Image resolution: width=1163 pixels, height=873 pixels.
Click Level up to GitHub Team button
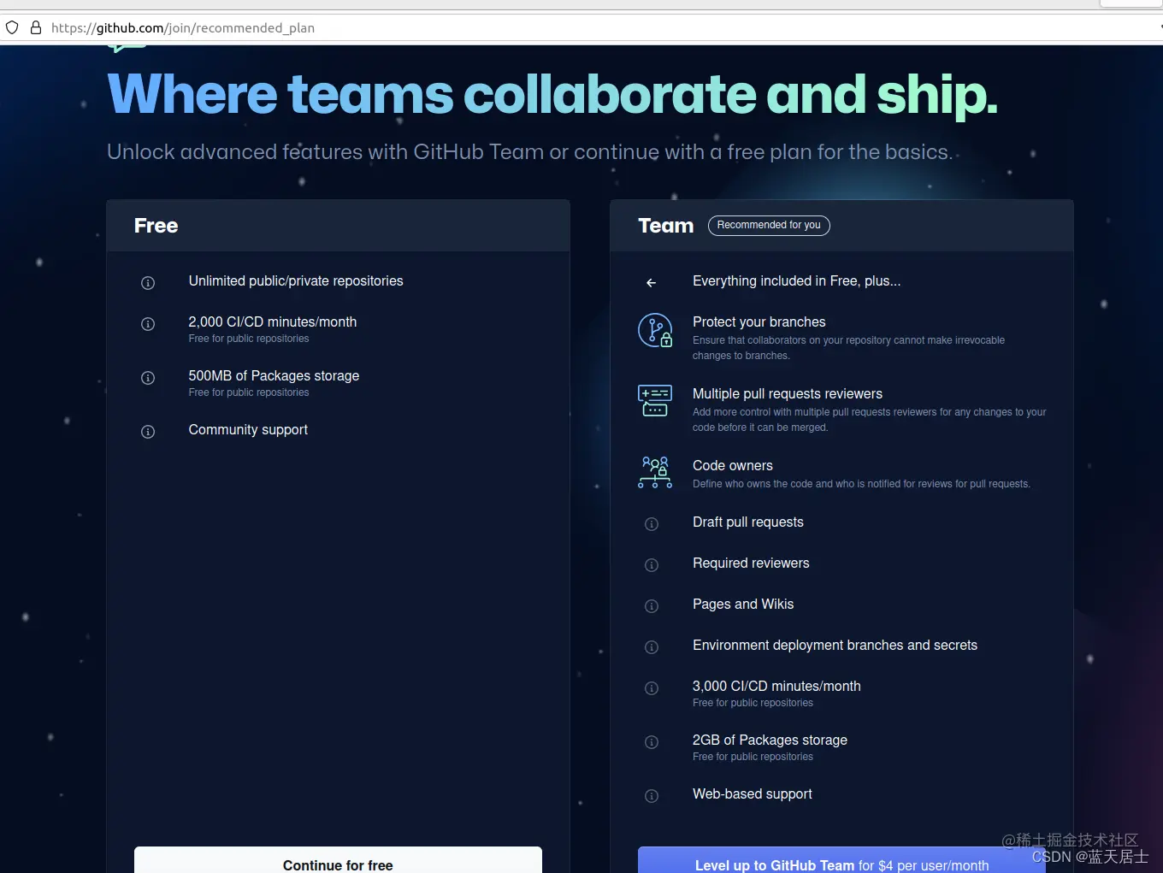(x=841, y=860)
